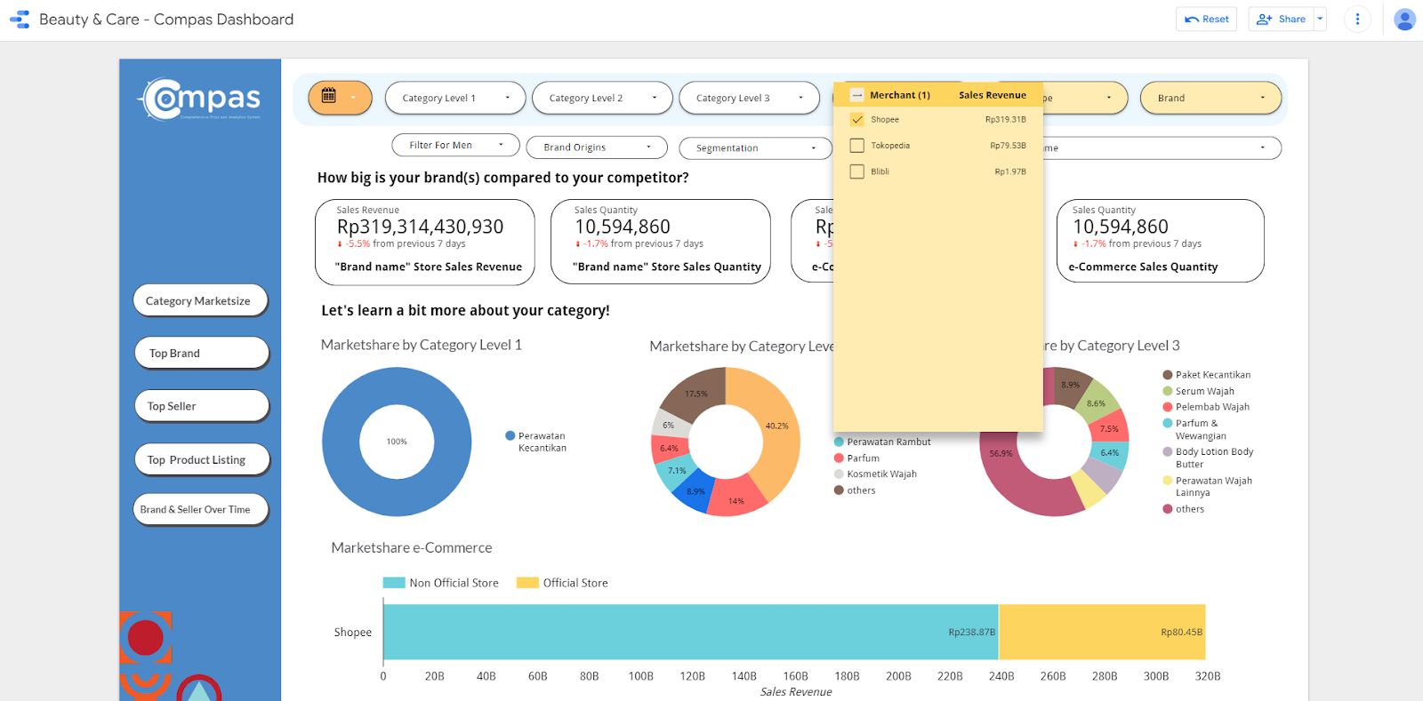Expand the Category Level 1 dropdown
Screen dimensions: 1423x701
click(x=455, y=98)
